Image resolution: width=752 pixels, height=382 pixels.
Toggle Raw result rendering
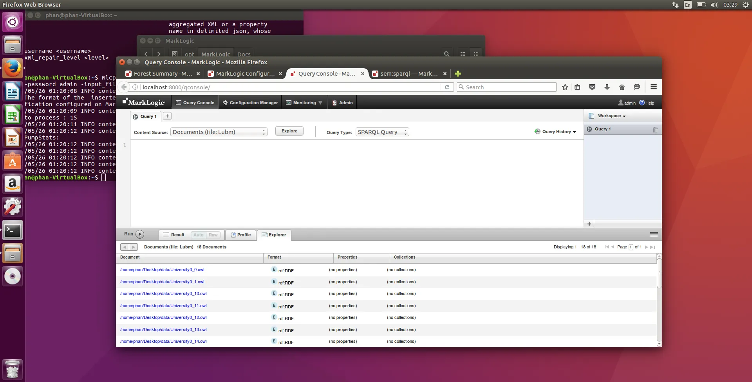point(213,235)
